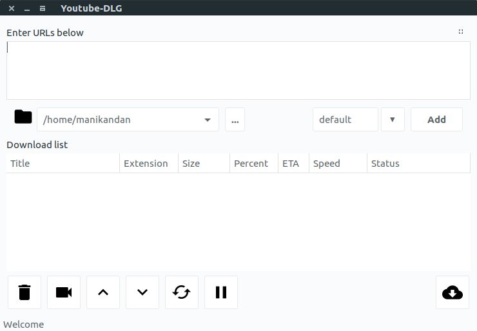Sort list by the Extension column
The height and width of the screenshot is (331, 477).
(149, 164)
